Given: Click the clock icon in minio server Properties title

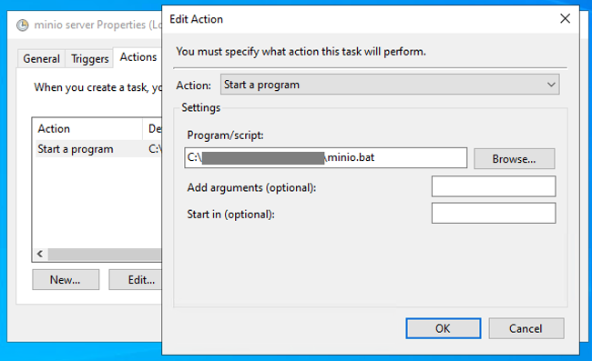Looking at the screenshot, I should tap(22, 25).
